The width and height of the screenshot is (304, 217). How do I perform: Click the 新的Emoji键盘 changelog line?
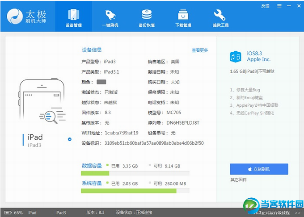pyautogui.click(x=246, y=98)
